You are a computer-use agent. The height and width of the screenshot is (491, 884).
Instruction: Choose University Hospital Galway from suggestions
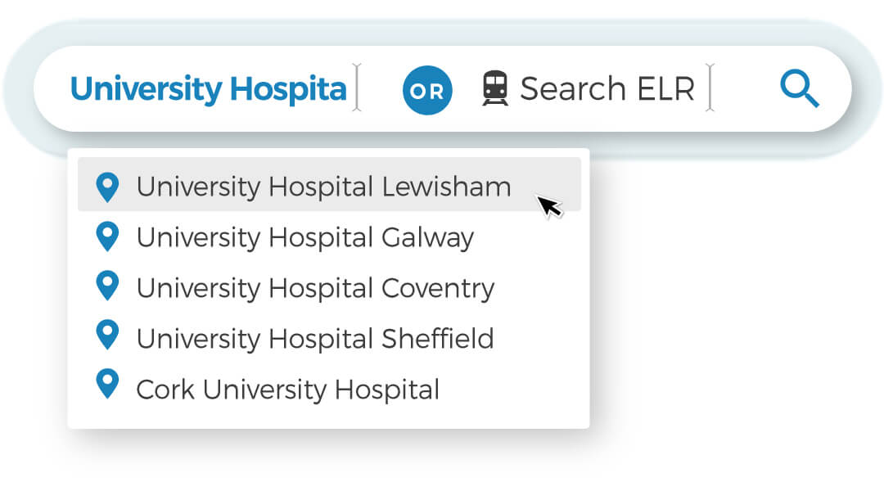[x=304, y=237]
